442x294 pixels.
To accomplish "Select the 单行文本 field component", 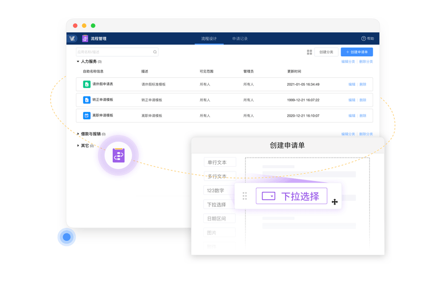I will (x=220, y=162).
